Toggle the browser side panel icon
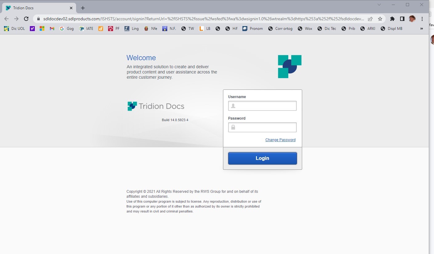Viewport: 434px width, 254px height. [x=402, y=19]
